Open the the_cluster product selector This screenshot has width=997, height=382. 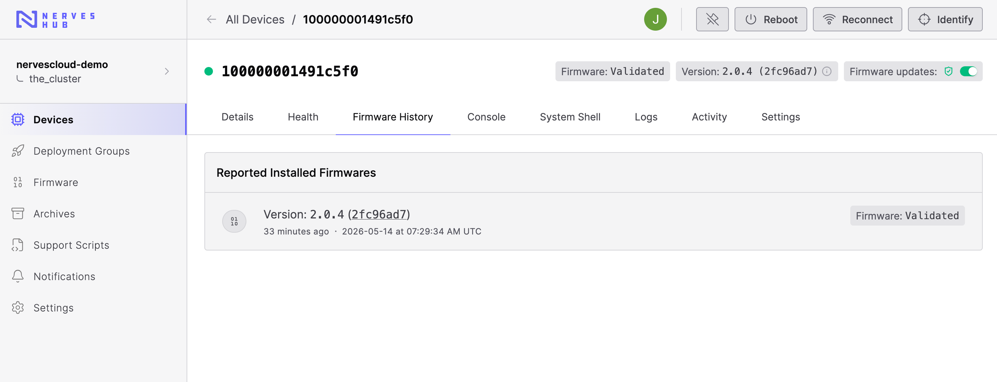[55, 79]
